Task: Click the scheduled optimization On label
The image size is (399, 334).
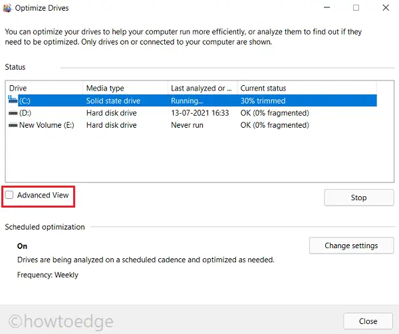Action: pyautogui.click(x=22, y=246)
